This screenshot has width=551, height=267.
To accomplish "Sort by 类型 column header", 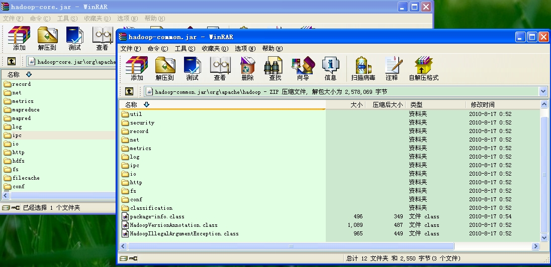I will (x=436, y=104).
